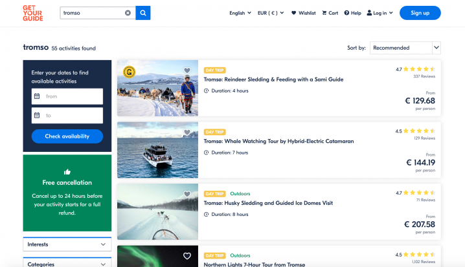Click the € 207.58 price

pyautogui.click(x=420, y=225)
